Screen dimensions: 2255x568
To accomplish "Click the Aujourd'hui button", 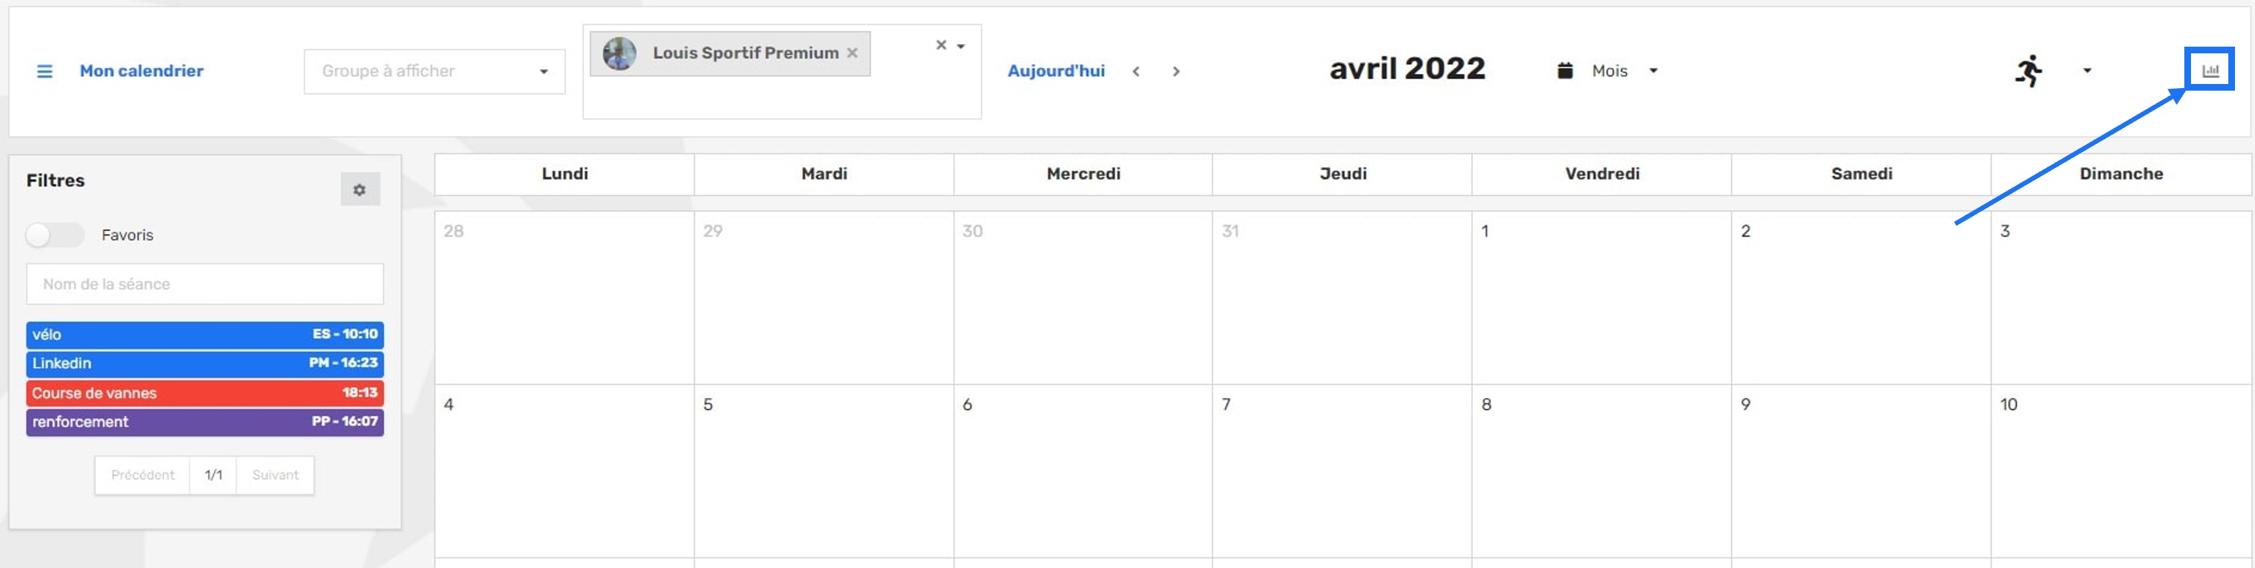I will click(1055, 71).
